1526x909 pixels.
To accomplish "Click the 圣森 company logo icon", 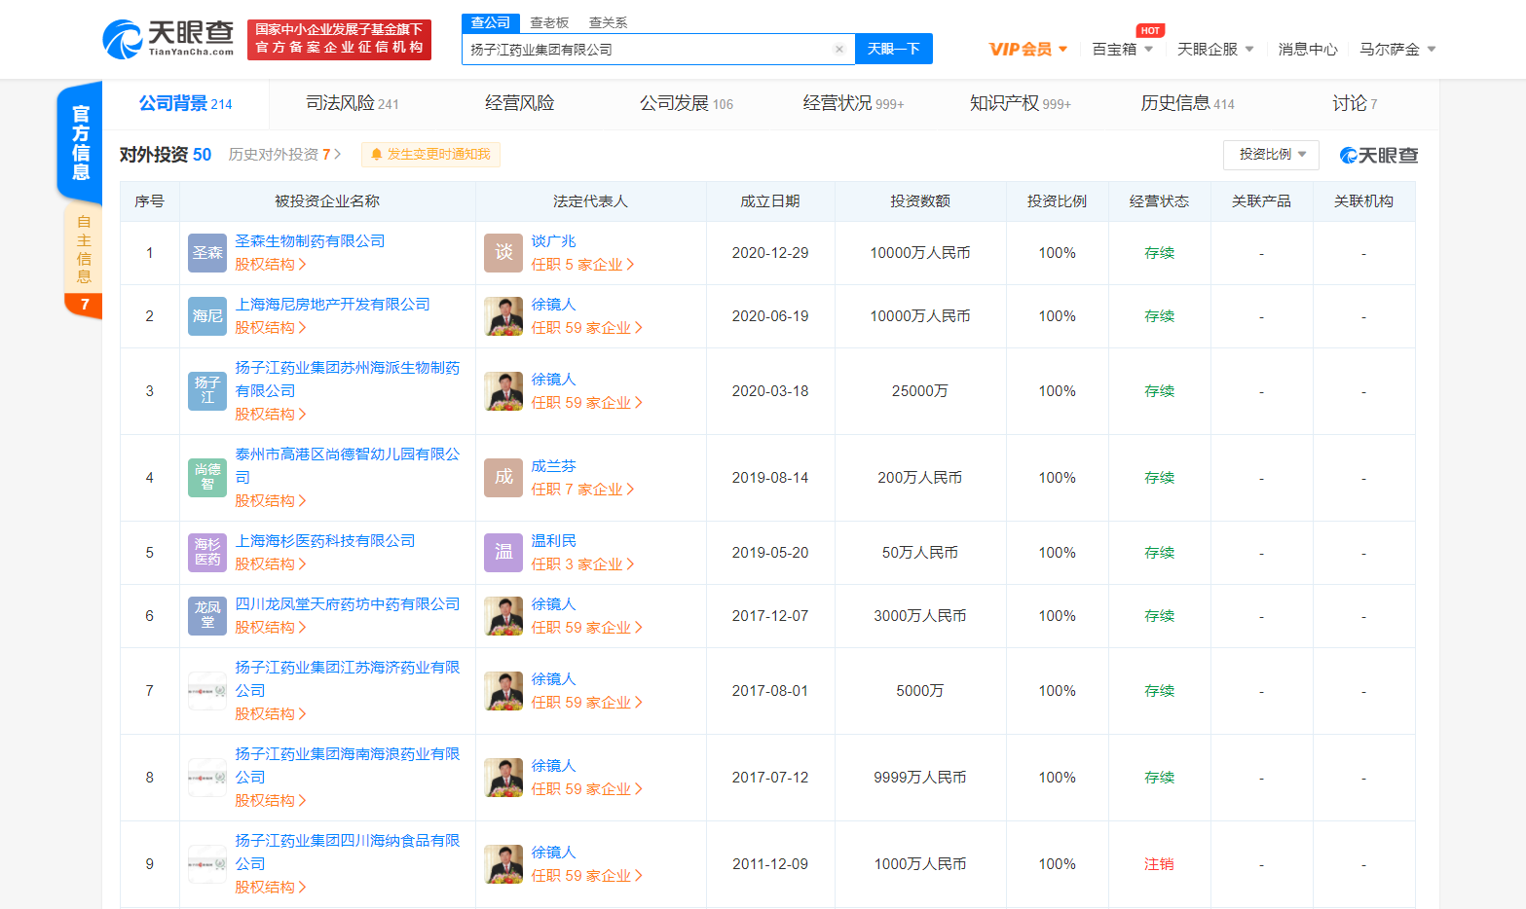I will [207, 253].
